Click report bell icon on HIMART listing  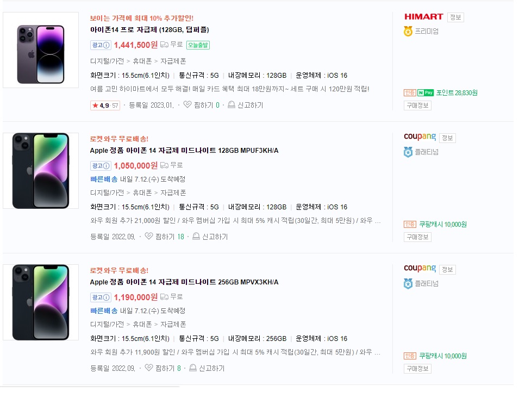pos(232,104)
